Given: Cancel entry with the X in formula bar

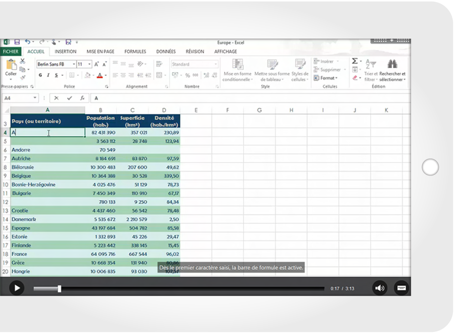Looking at the screenshot, I should (x=56, y=98).
